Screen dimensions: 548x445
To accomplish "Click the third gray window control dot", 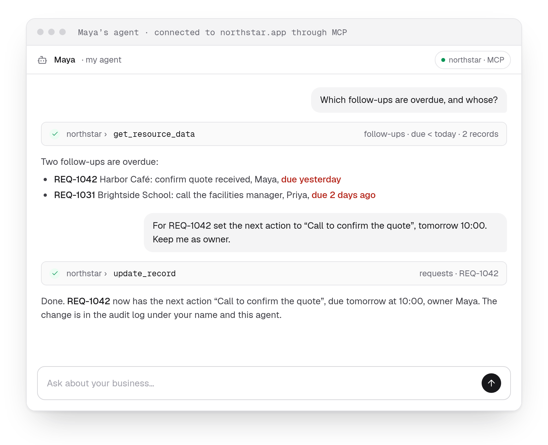I will [62, 32].
